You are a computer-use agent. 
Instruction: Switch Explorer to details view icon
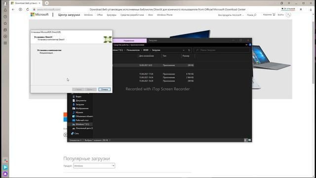[245, 140]
